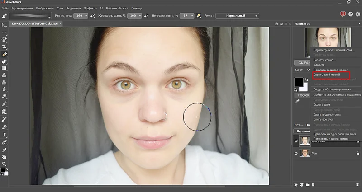The height and width of the screenshot is (192, 362).
Task: Choose Слить видимые слои
Action: pyautogui.click(x=327, y=115)
